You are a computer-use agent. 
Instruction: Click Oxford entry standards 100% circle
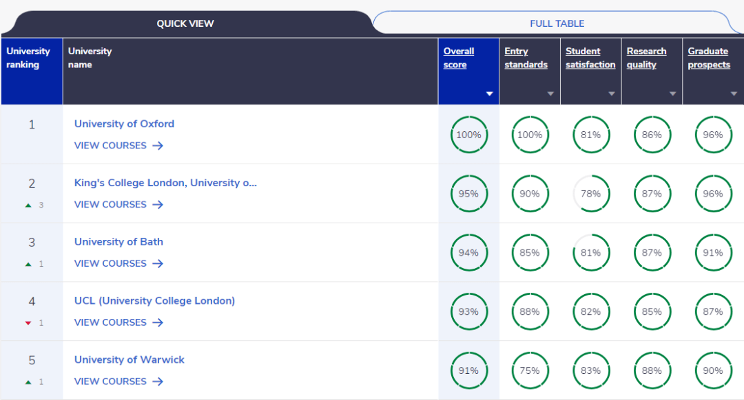[530, 135]
